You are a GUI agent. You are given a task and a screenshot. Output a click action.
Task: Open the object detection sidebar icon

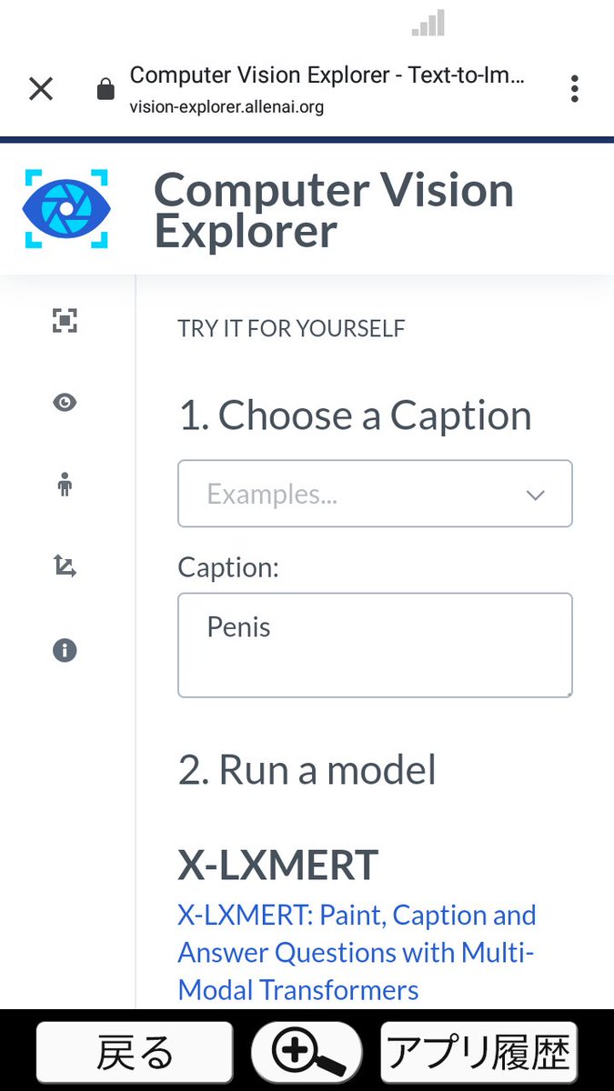pos(65,320)
